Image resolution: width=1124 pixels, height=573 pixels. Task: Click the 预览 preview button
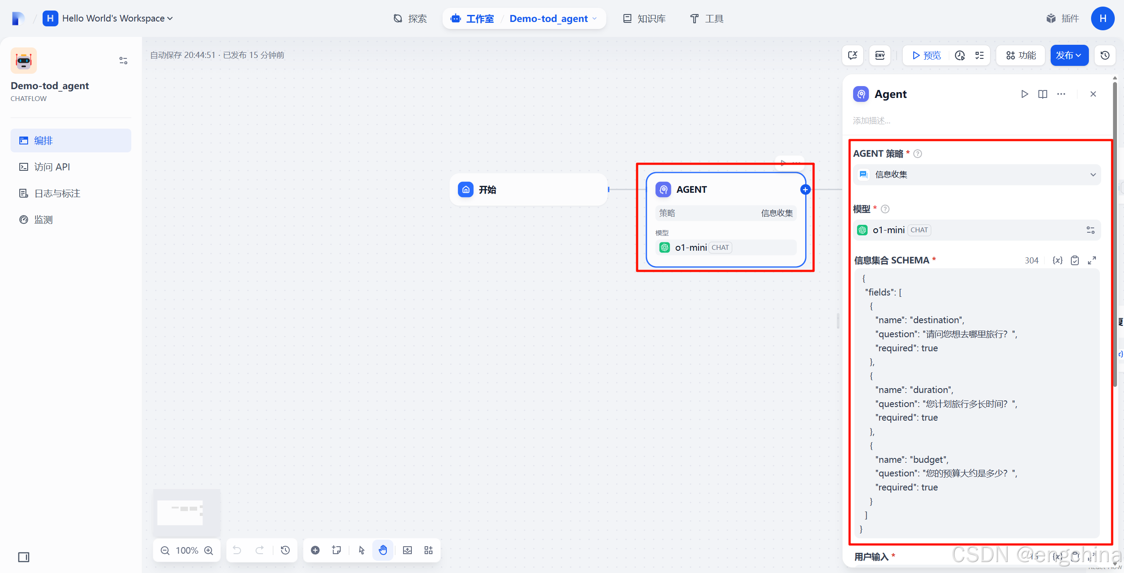pyautogui.click(x=926, y=55)
